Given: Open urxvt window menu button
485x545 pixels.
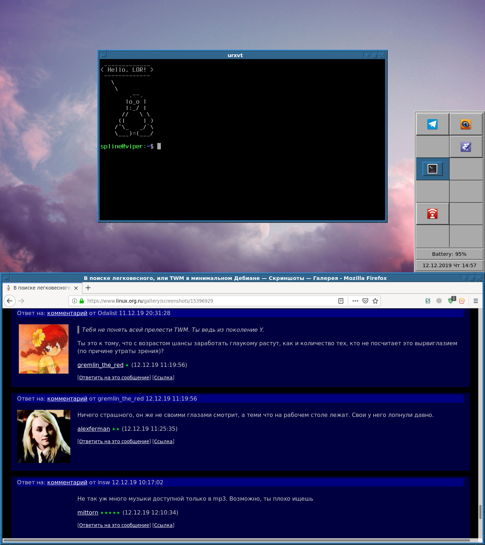Looking at the screenshot, I should tap(103, 55).
